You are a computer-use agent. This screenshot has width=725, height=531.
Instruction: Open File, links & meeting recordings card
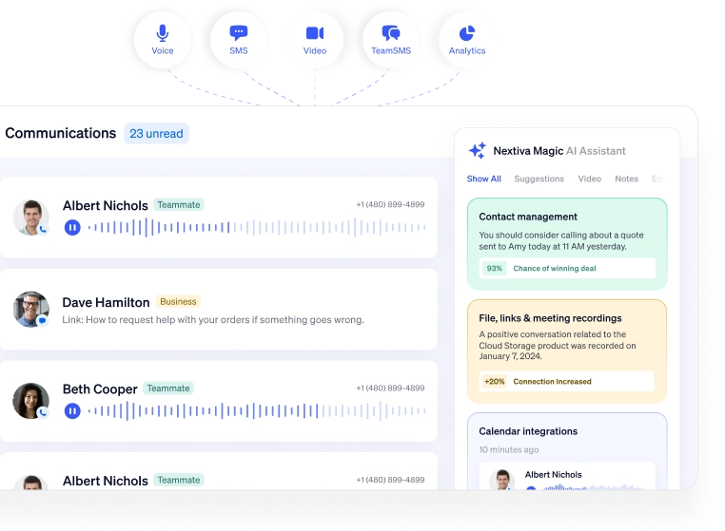tap(567, 351)
